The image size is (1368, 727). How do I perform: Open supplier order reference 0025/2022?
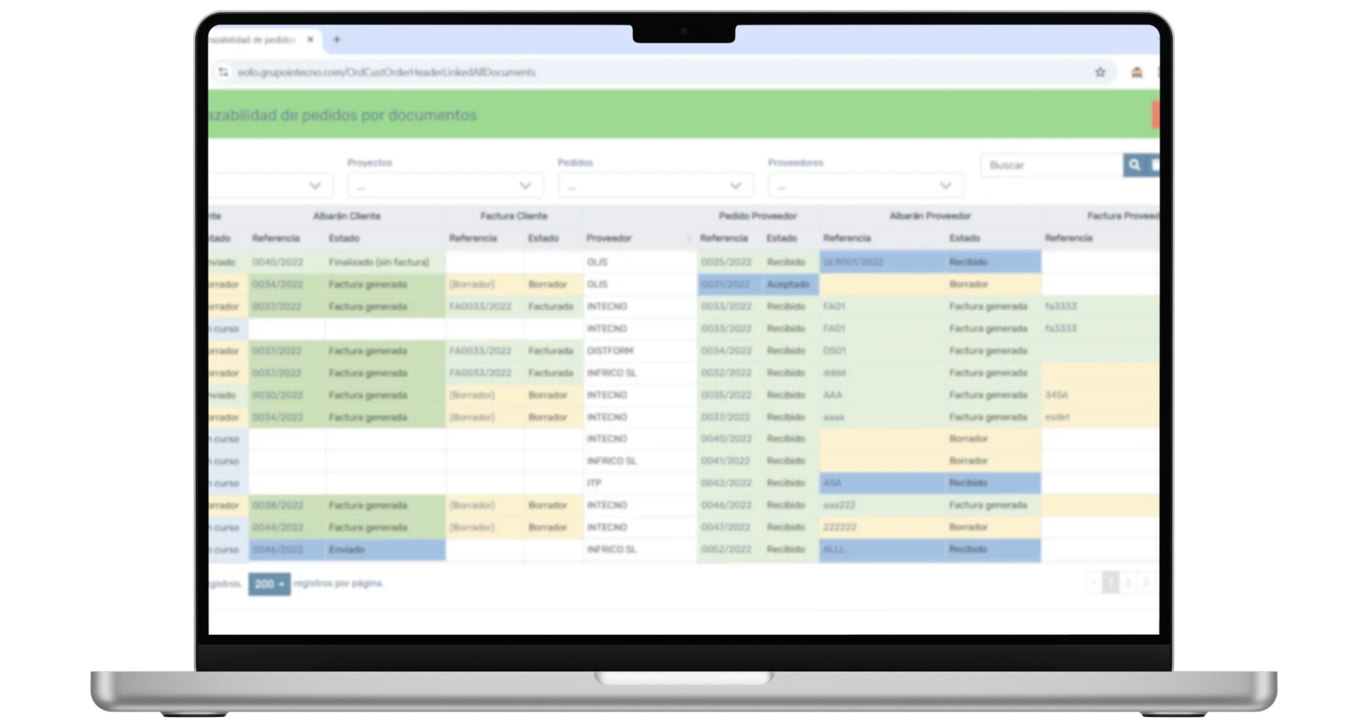[726, 262]
